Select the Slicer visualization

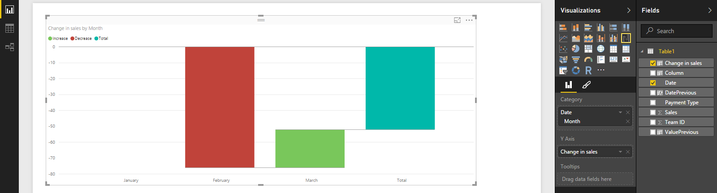563,70
